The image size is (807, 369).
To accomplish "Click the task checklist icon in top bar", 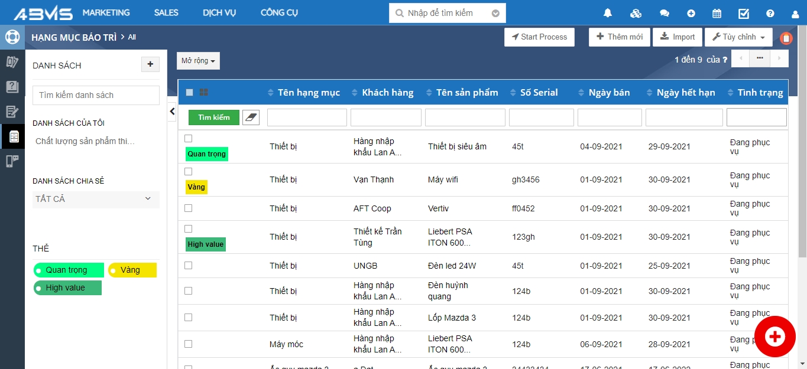I will tap(744, 13).
